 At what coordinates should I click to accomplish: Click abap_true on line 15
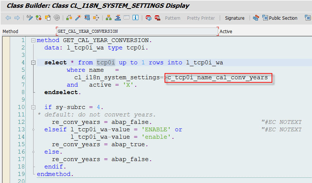[128, 144]
